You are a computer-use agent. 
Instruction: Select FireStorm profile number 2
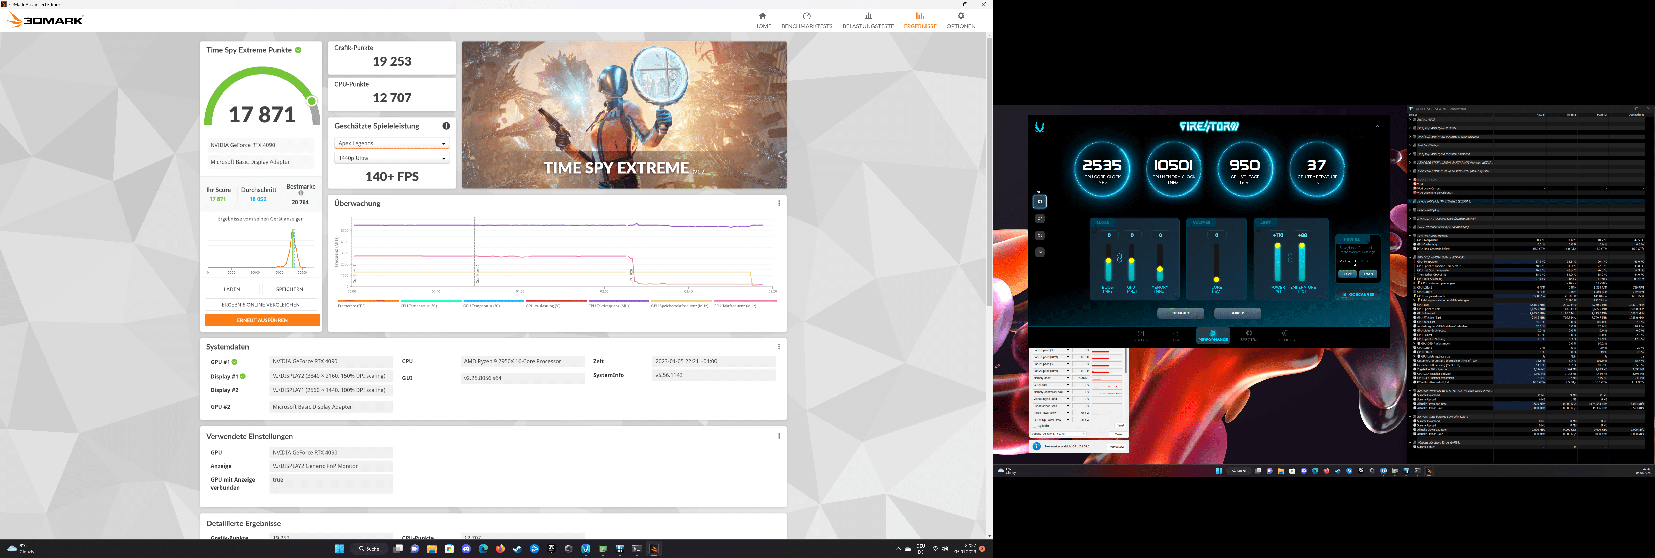tap(1361, 261)
